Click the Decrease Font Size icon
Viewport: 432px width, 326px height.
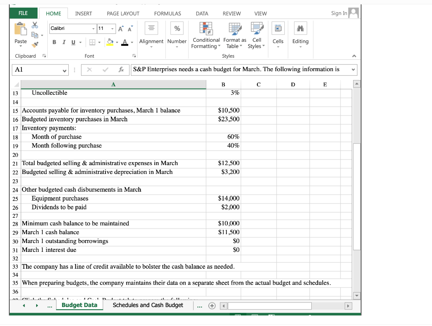pos(130,28)
